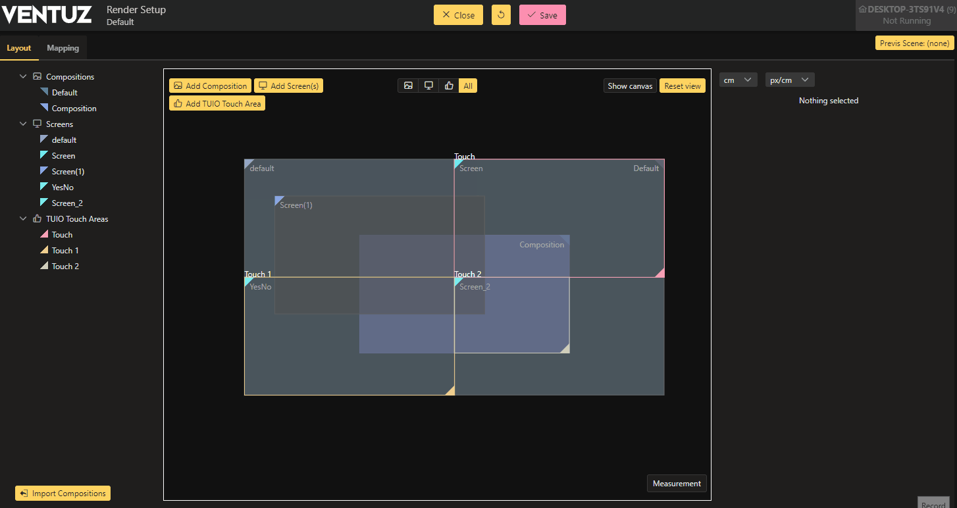Toggle Show canvas
The width and height of the screenshot is (957, 508).
point(630,86)
